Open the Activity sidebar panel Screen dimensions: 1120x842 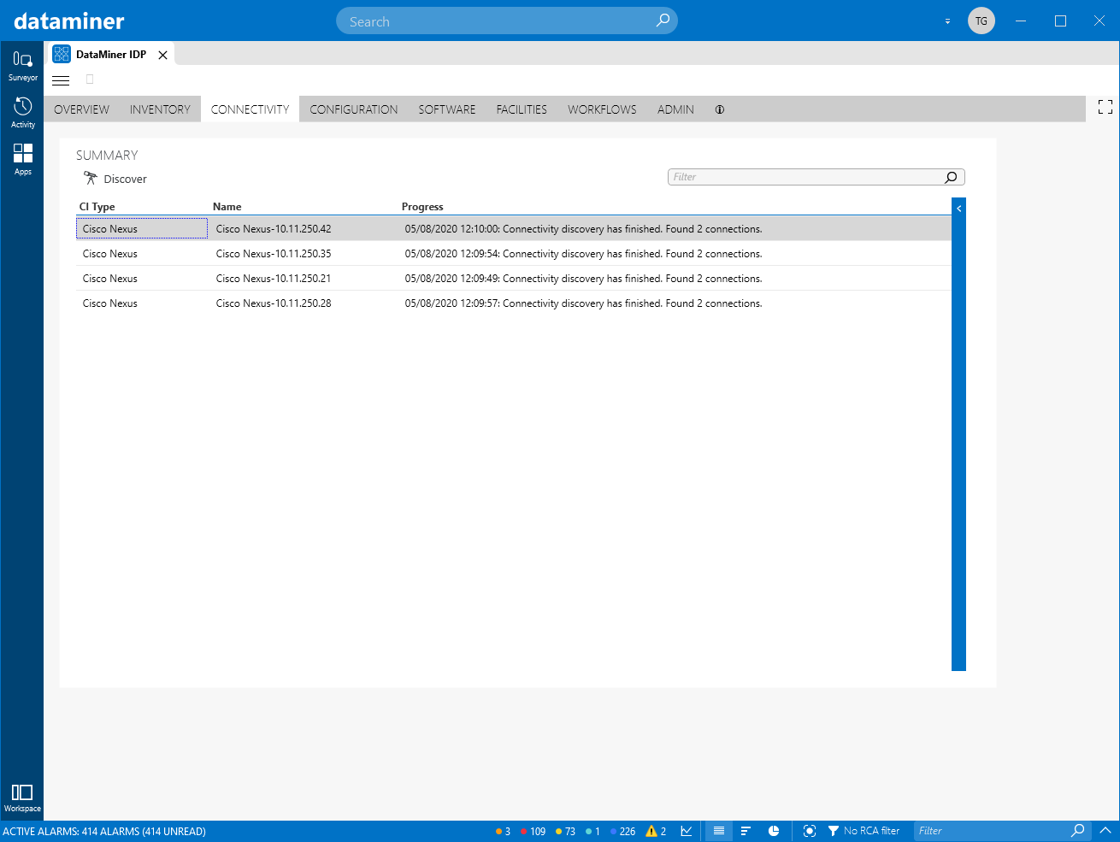[22, 113]
